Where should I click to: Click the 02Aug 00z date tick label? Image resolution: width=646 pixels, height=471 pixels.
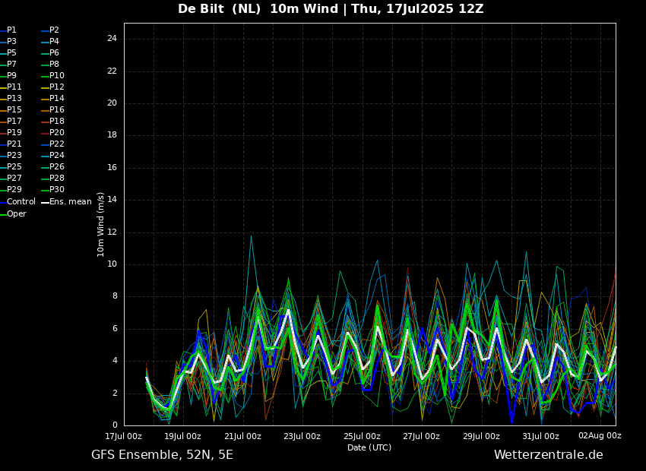click(600, 436)
